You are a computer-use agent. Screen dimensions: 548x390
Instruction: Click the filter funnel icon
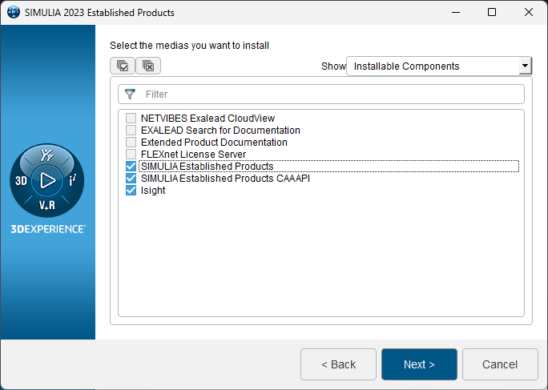coord(130,94)
